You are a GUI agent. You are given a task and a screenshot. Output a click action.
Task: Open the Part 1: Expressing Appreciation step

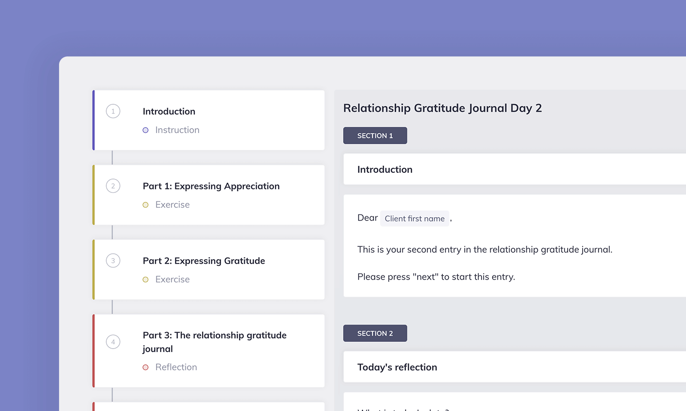(x=209, y=195)
